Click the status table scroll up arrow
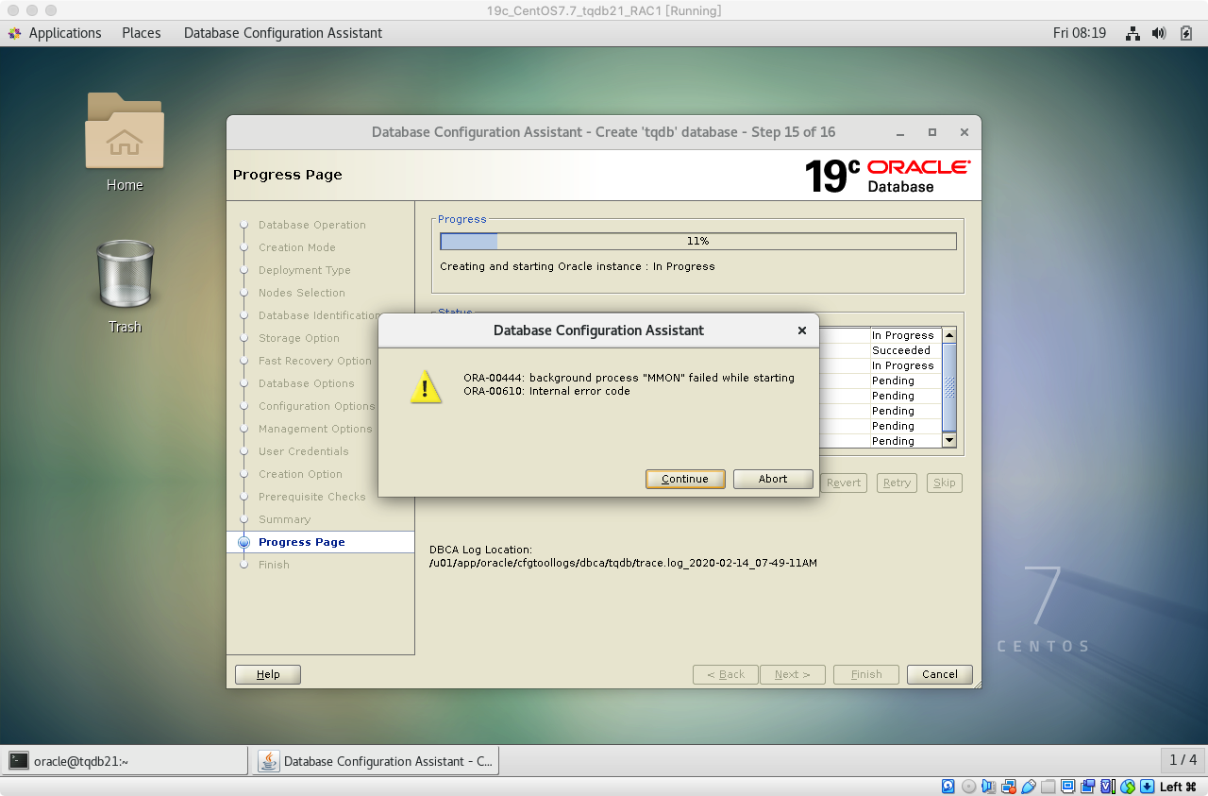 [x=949, y=335]
